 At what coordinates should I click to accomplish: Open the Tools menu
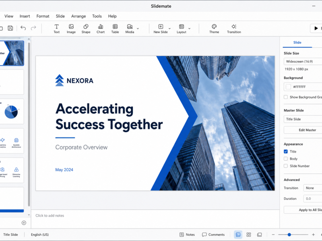[97, 16]
